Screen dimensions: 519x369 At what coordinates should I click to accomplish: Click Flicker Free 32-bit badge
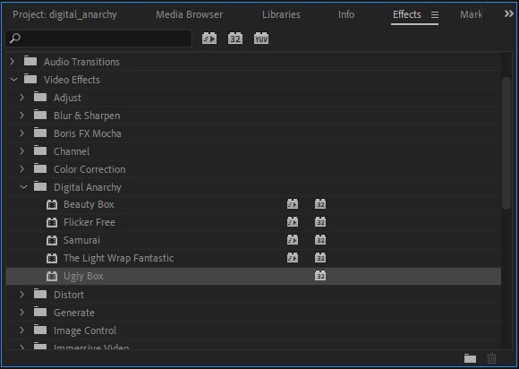point(320,221)
